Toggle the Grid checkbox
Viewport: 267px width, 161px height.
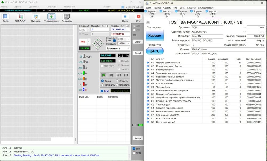102,91
